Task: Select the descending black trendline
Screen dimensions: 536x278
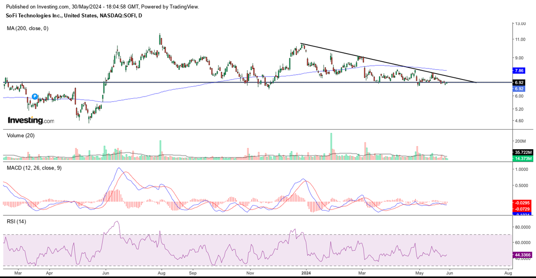Action: click(389, 63)
